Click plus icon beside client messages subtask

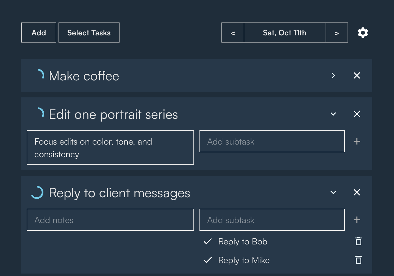coord(357,220)
